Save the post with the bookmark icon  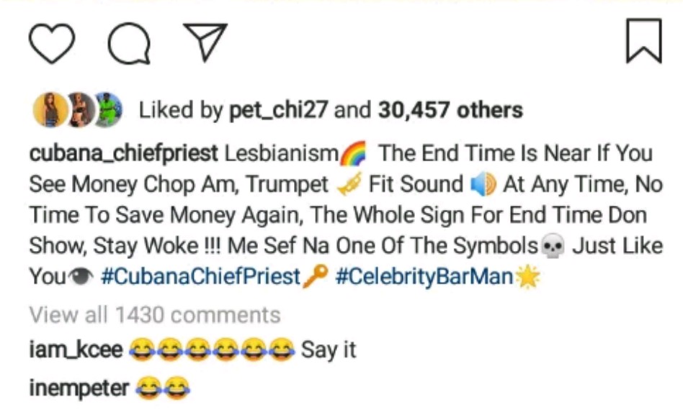click(x=643, y=42)
